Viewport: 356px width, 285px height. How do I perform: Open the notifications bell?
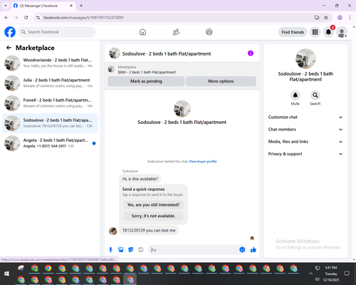pyautogui.click(x=328, y=32)
